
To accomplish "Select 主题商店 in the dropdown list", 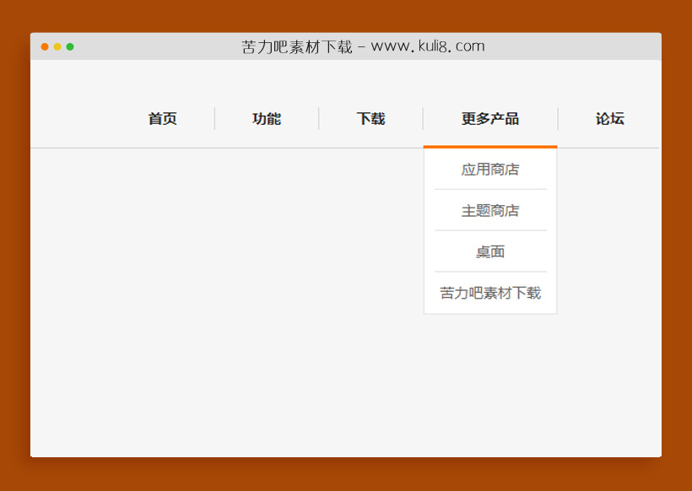I will [x=490, y=210].
